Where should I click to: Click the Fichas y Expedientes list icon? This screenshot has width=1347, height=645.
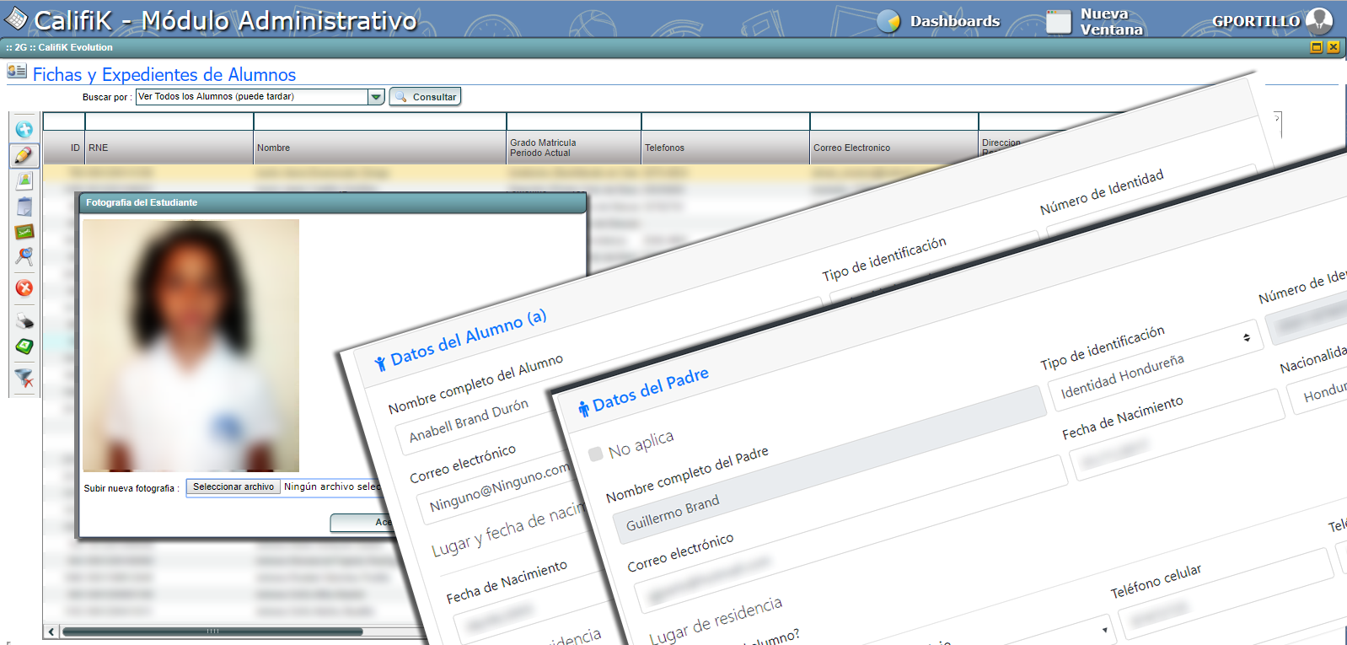click(17, 71)
